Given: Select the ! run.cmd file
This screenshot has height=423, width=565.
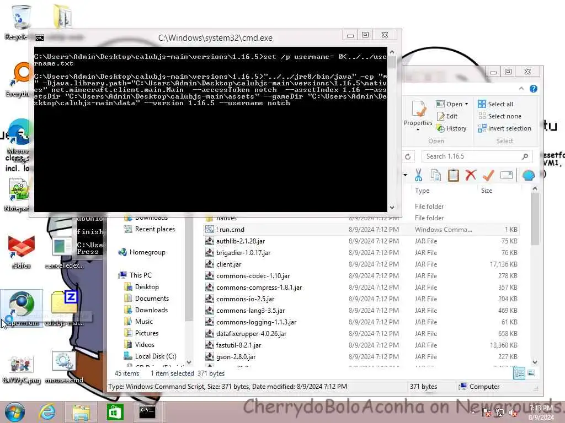Looking at the screenshot, I should (361, 230).
